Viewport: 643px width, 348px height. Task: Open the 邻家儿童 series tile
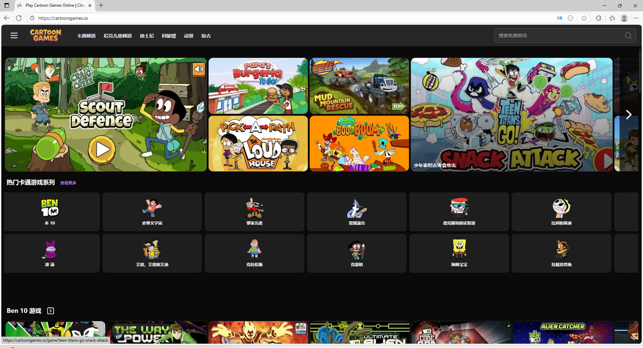click(x=255, y=212)
